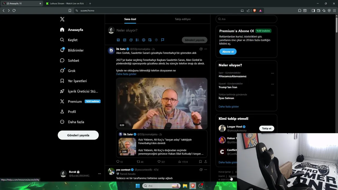338x190 pixels.
Task: Open Brave Shields icon
Action: point(254,11)
